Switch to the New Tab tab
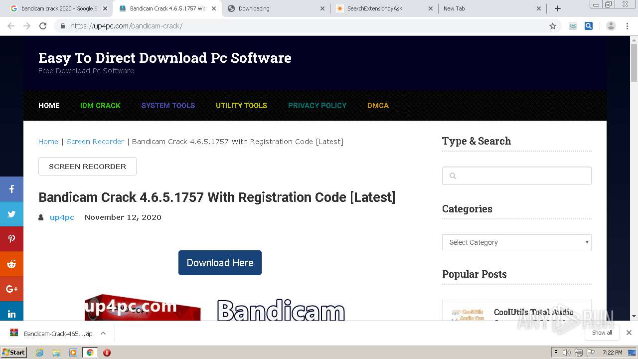638x359 pixels. click(491, 8)
